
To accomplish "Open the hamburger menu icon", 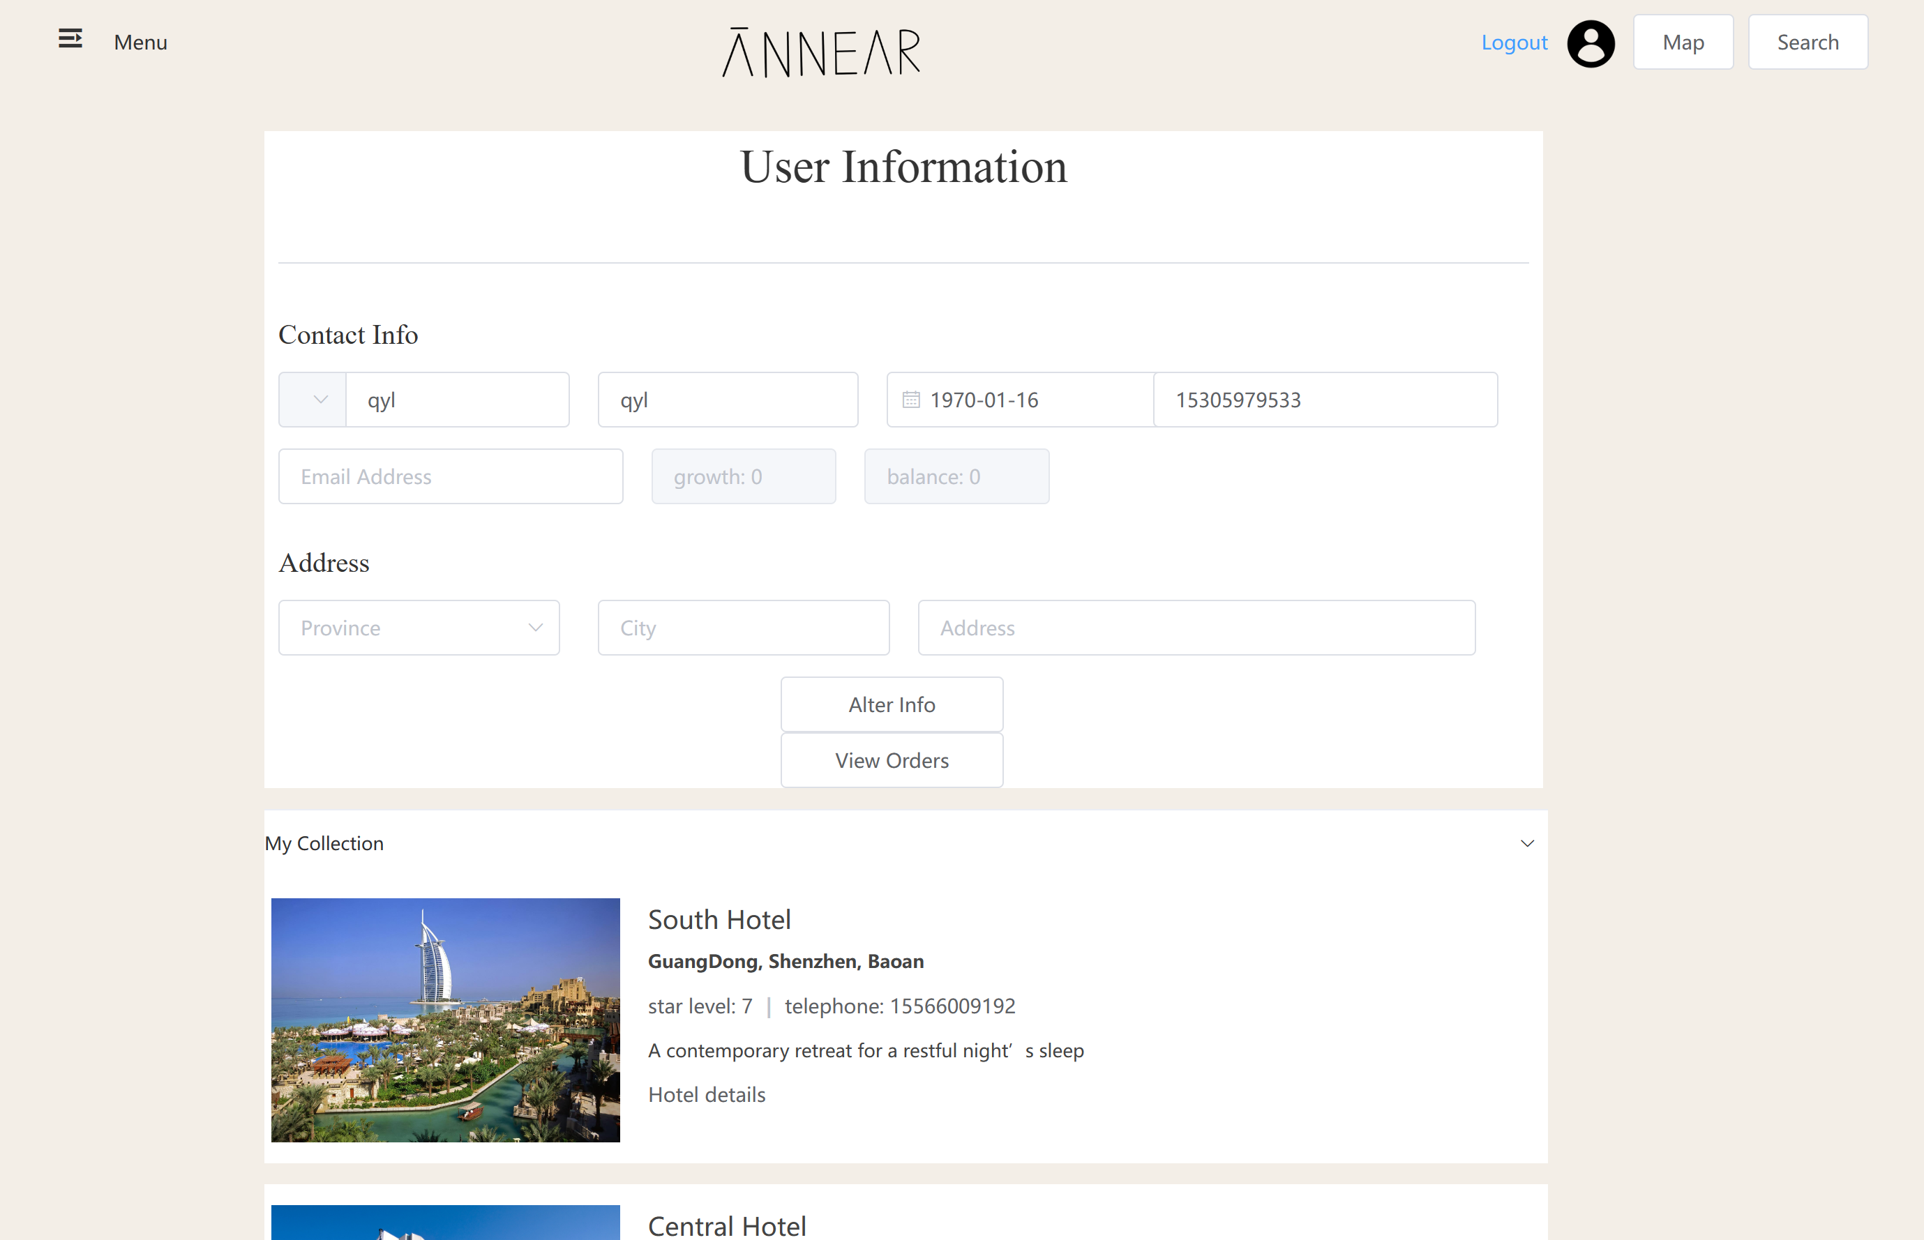I will [x=70, y=38].
